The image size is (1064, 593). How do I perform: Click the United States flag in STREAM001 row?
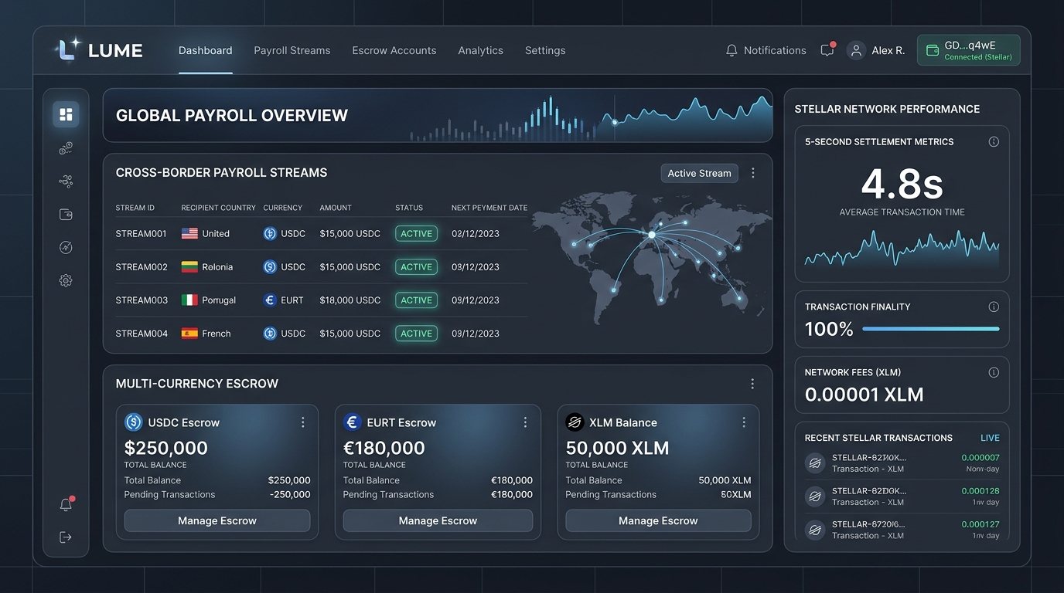[x=189, y=233]
